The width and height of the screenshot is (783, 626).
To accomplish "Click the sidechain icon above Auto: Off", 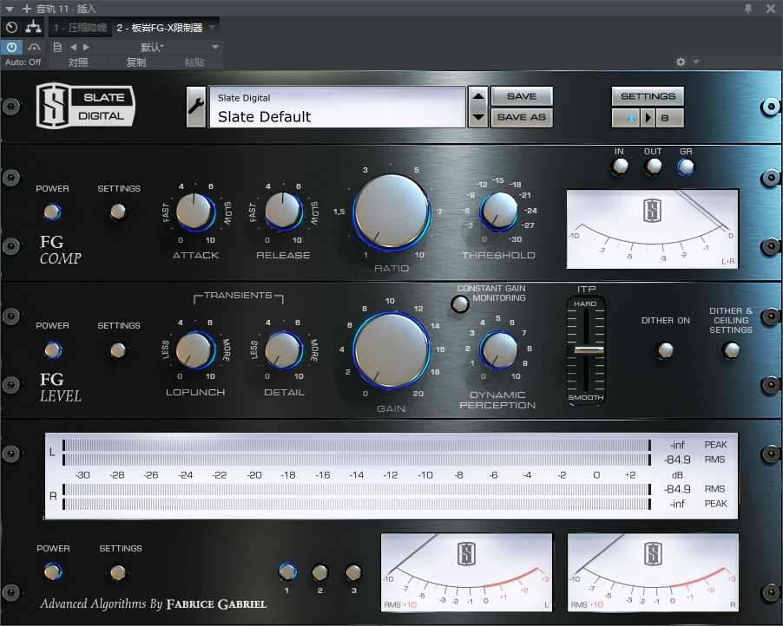I will click(34, 47).
